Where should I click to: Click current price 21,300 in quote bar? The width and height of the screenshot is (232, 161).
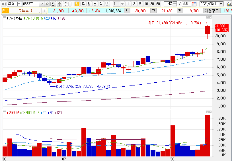pos(58,11)
